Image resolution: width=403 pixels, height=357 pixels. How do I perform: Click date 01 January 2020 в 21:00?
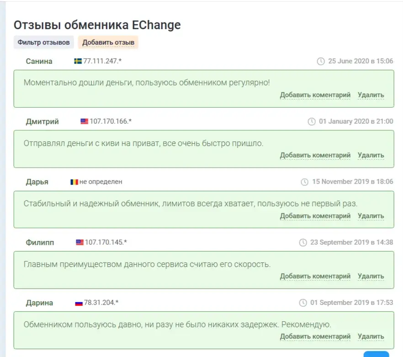click(356, 121)
